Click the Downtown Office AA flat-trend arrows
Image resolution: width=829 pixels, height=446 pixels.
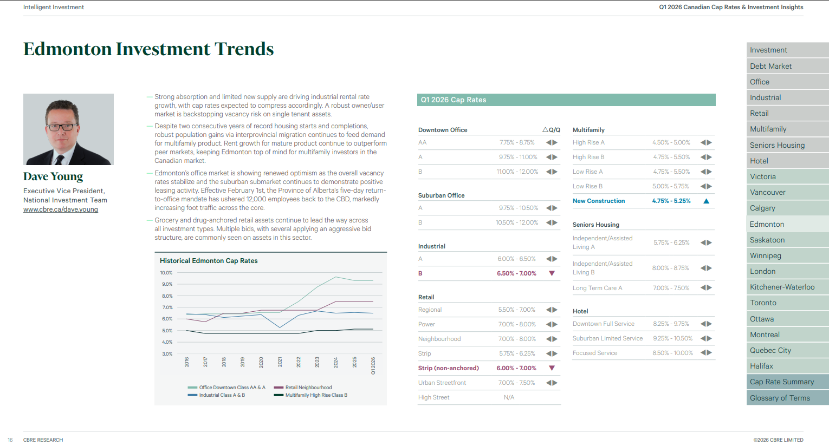tap(552, 142)
